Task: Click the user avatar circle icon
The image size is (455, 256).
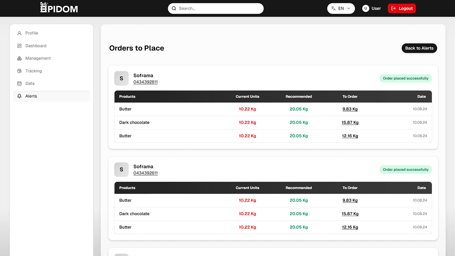Action: 365,8
